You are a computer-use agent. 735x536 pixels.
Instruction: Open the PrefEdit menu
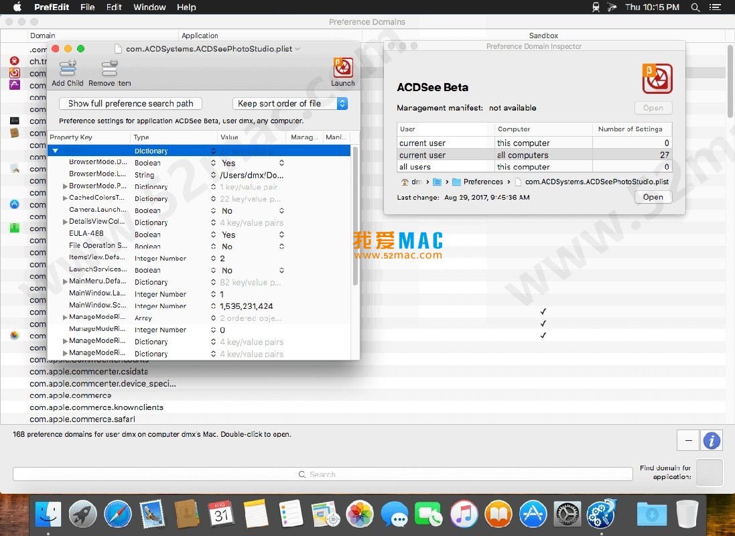click(52, 7)
